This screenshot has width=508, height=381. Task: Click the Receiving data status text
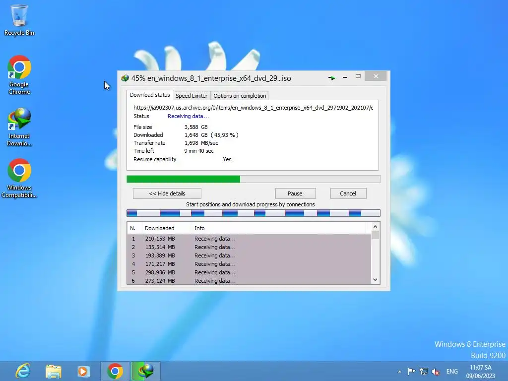(188, 116)
